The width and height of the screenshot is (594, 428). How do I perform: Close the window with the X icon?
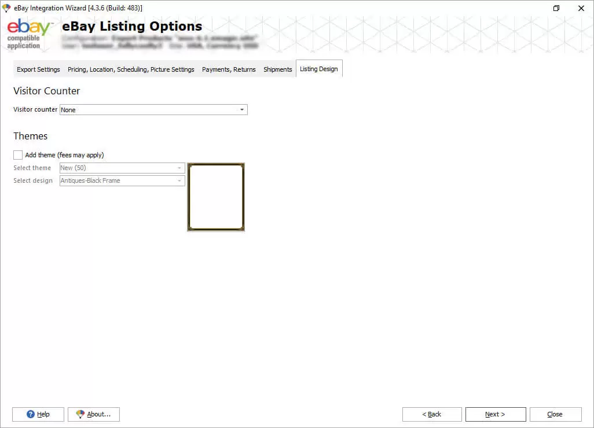(581, 8)
